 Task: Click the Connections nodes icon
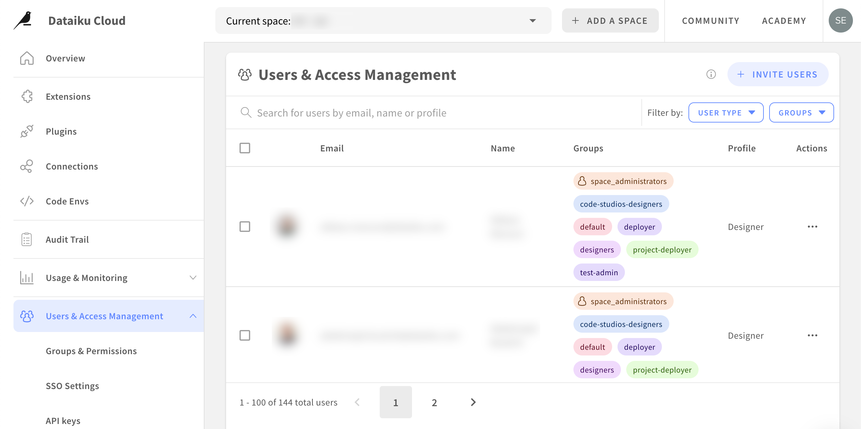(x=27, y=166)
